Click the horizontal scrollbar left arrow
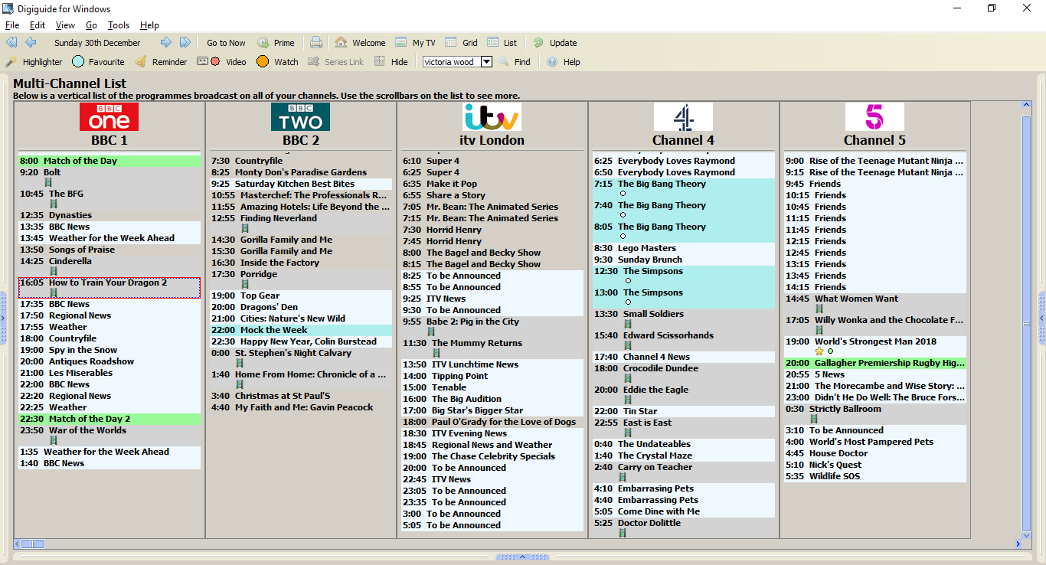Viewport: 1046px width, 565px height. [x=18, y=544]
